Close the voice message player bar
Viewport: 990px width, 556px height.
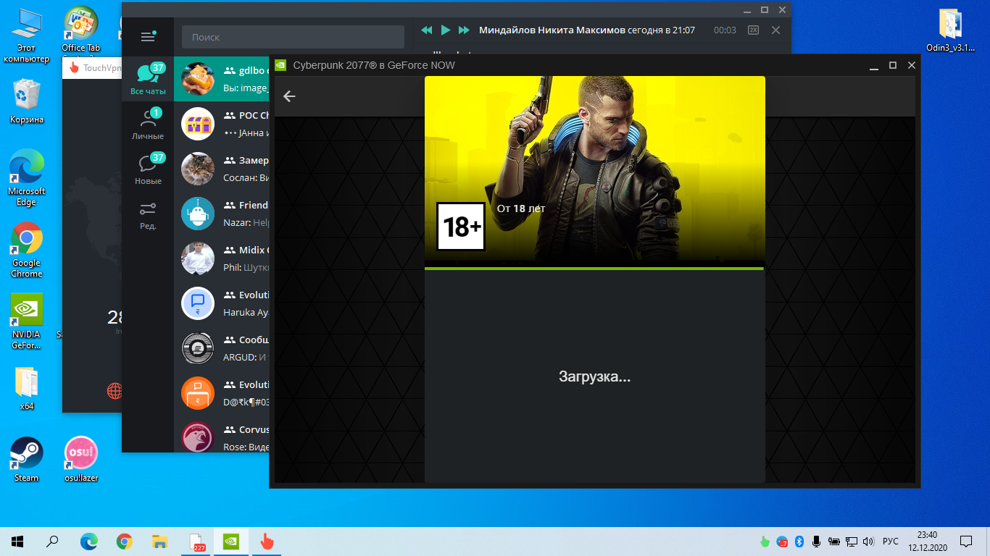click(775, 30)
